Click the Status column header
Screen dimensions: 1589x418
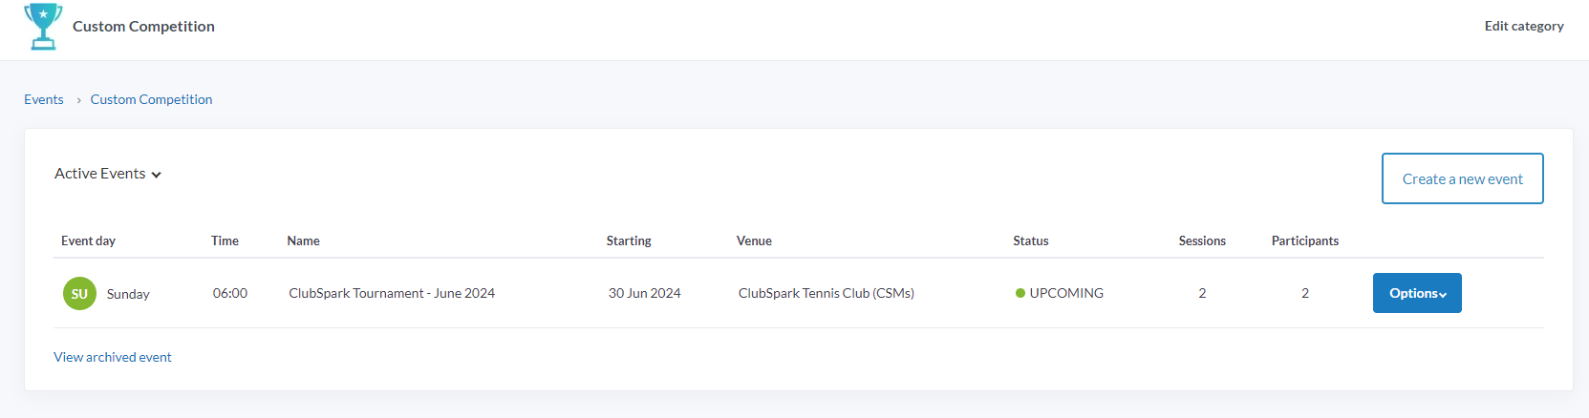(x=1030, y=240)
